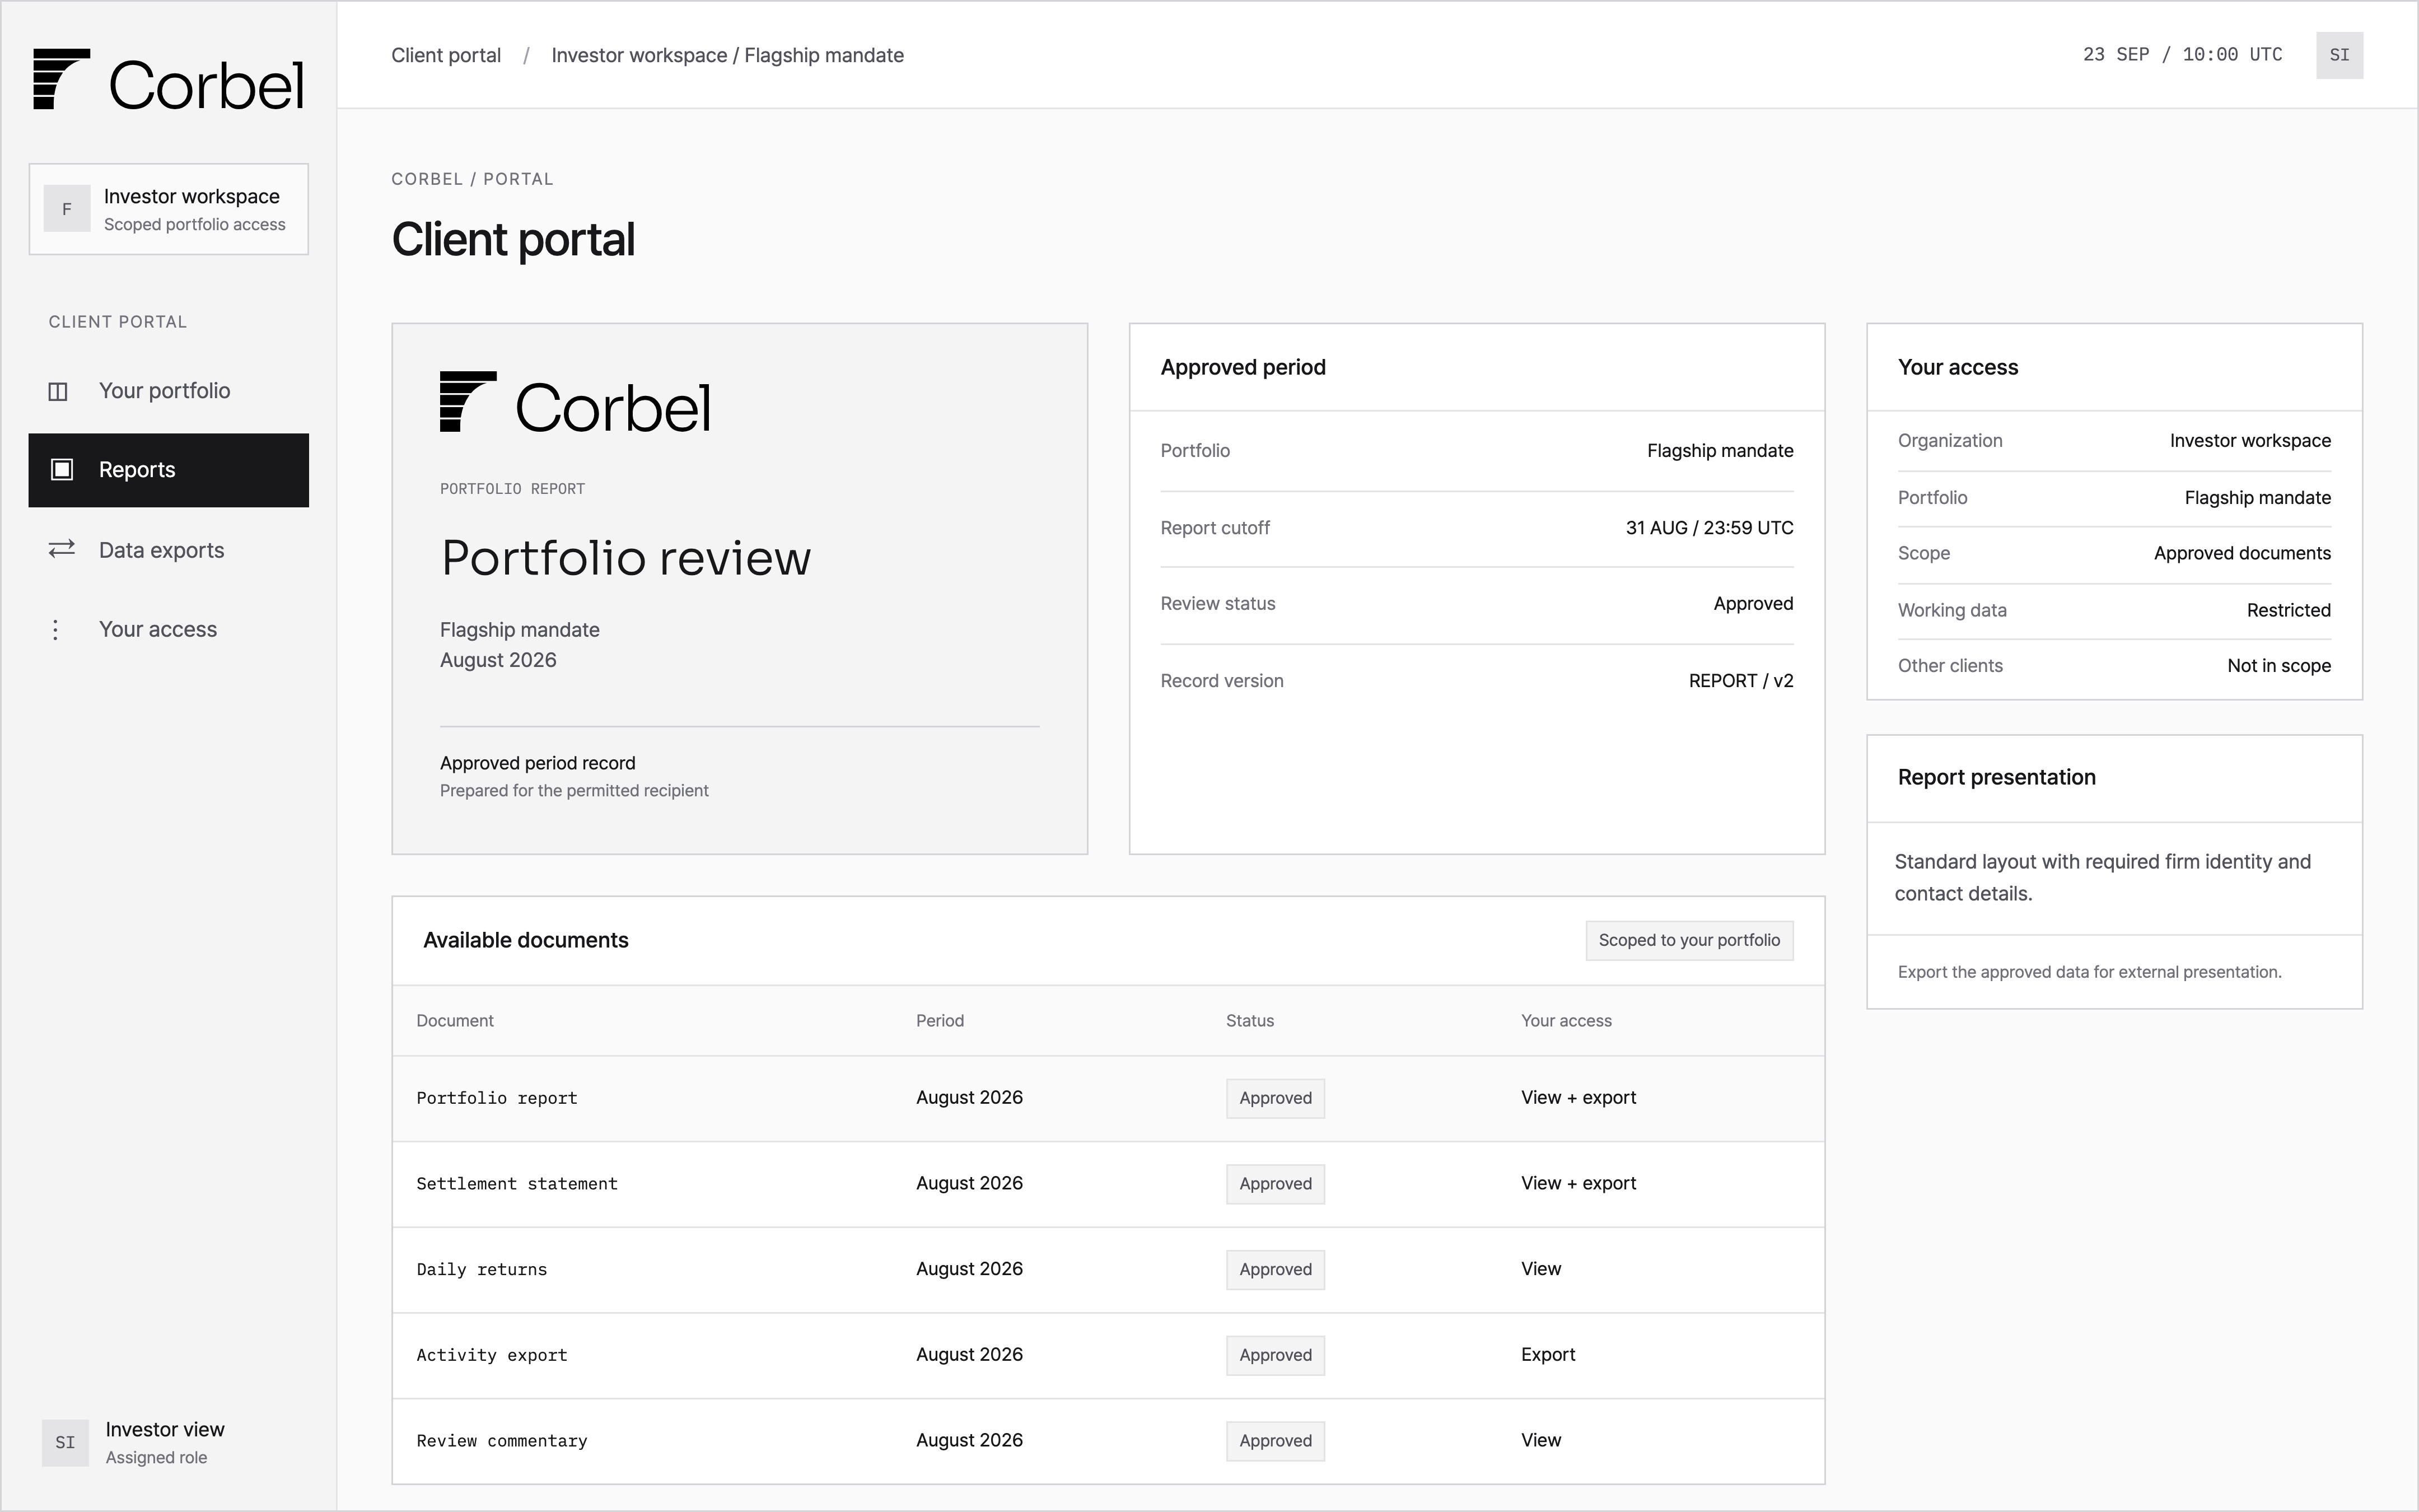Select Reports in the sidebar
2419x1512 pixels.
[x=169, y=470]
